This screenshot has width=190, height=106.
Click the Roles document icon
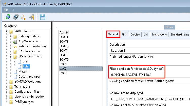click(19, 67)
